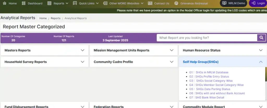This screenshot has height=108, width=267.
Task: Go to Reports in the breadcrumb
Action: click(x=56, y=18)
